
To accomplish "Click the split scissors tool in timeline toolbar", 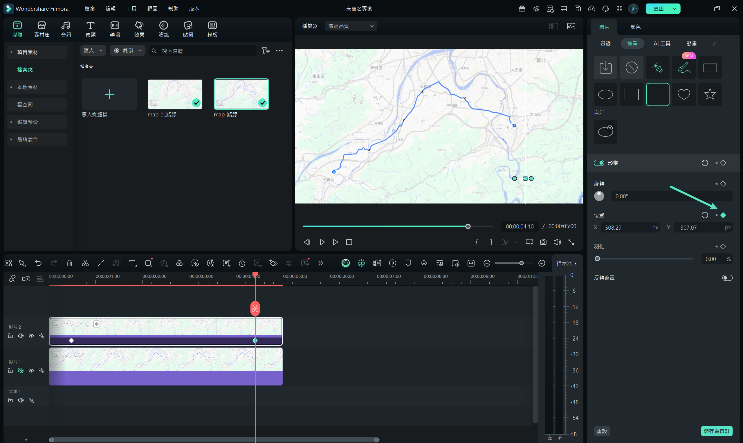I will click(85, 263).
